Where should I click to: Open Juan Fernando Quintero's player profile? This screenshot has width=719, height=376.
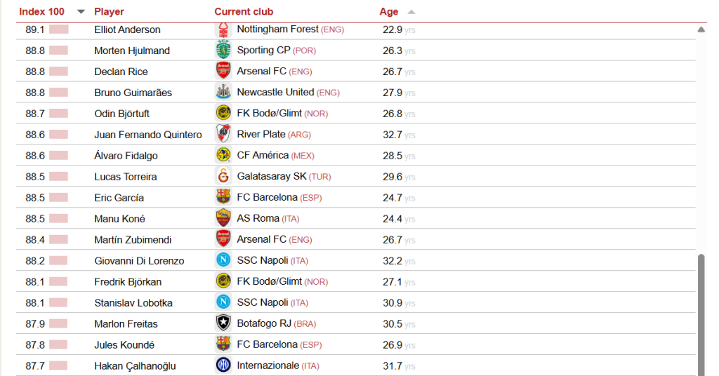click(x=147, y=135)
